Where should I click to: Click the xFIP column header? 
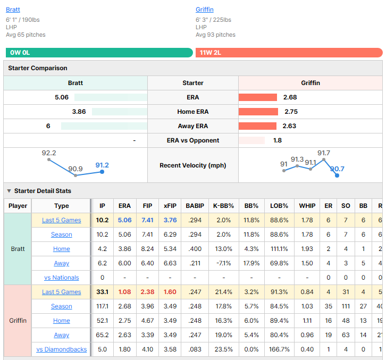pos(170,206)
